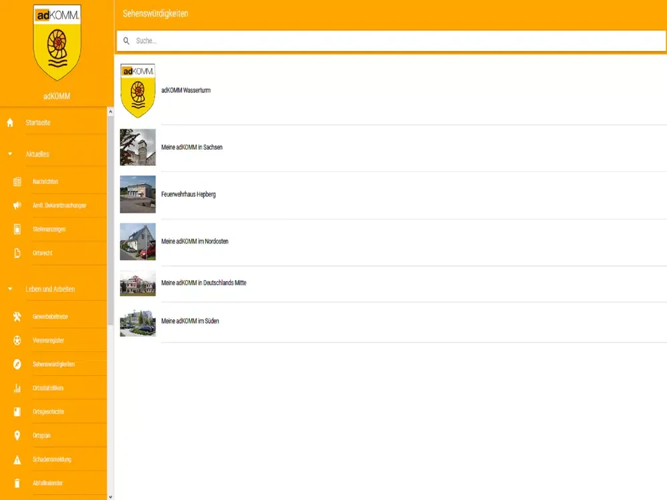Click the Sehenswürdigkeiten page title
Viewport: 667px width, 500px height.
coord(155,13)
